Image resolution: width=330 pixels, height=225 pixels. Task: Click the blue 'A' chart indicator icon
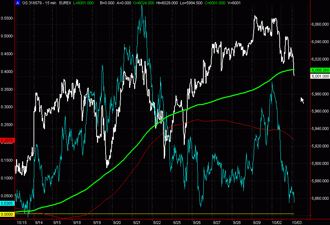pos(18,3)
